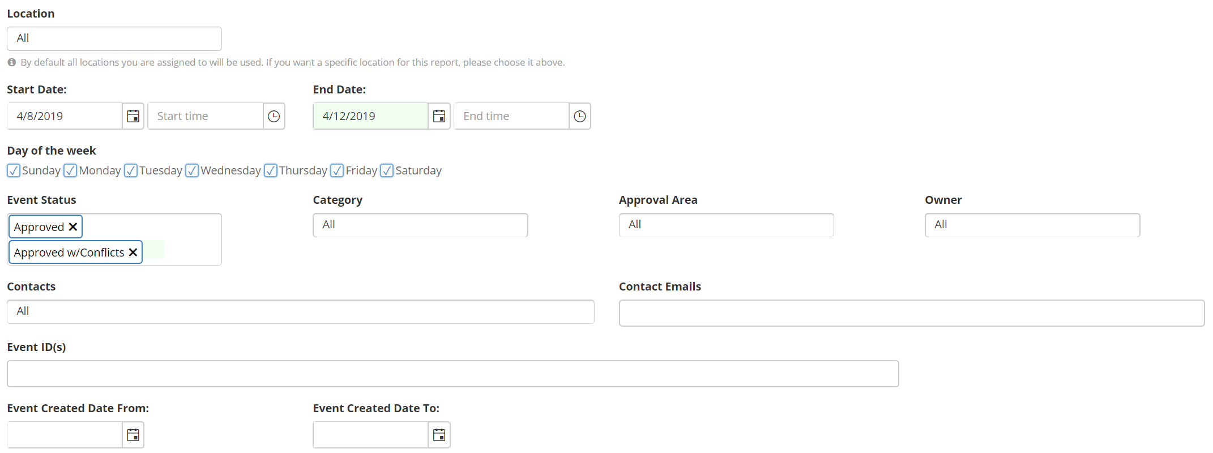Click the location default hint text
The image size is (1213, 453).
tap(293, 62)
